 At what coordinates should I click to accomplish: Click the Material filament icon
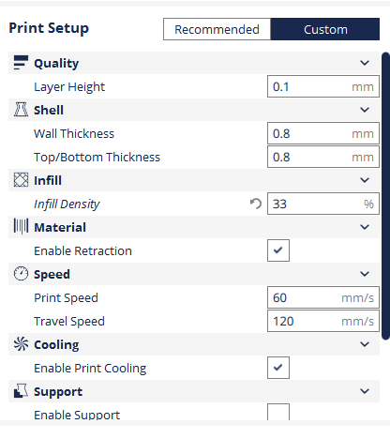pyautogui.click(x=21, y=226)
